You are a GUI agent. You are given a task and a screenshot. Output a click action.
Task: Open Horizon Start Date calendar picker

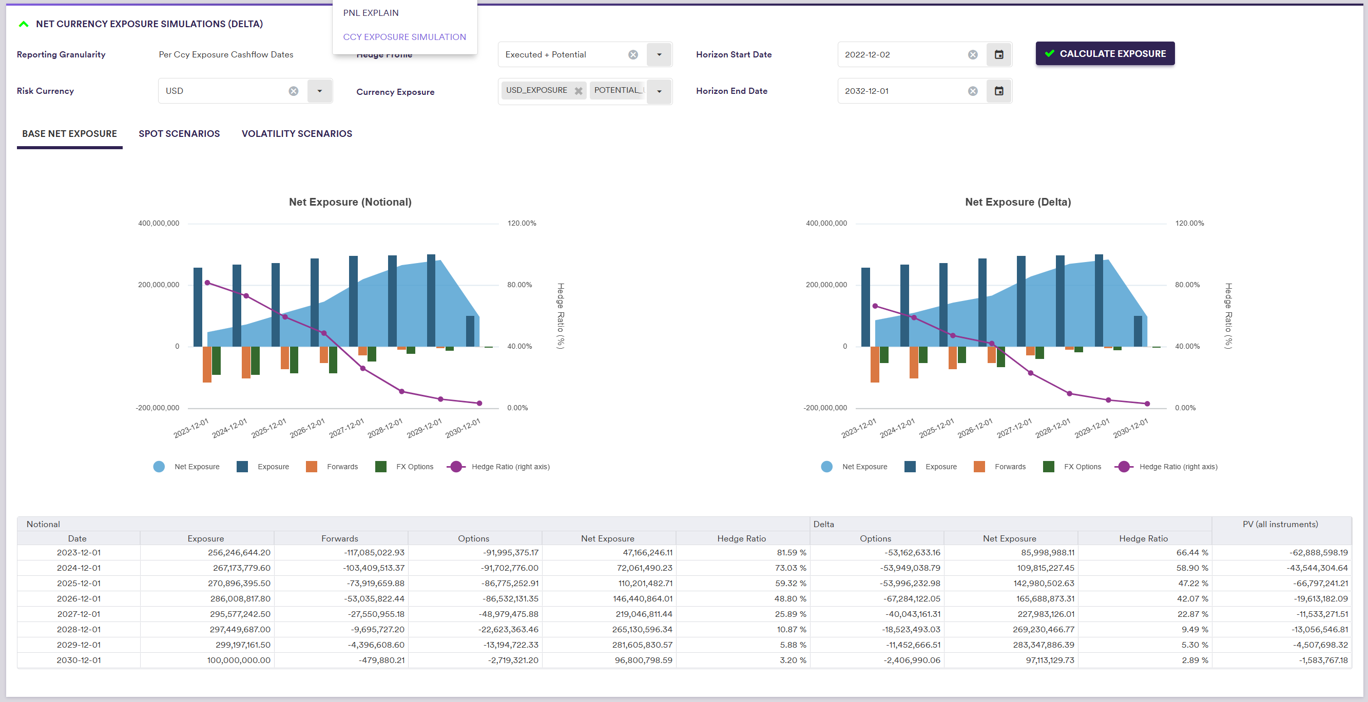pyautogui.click(x=998, y=55)
